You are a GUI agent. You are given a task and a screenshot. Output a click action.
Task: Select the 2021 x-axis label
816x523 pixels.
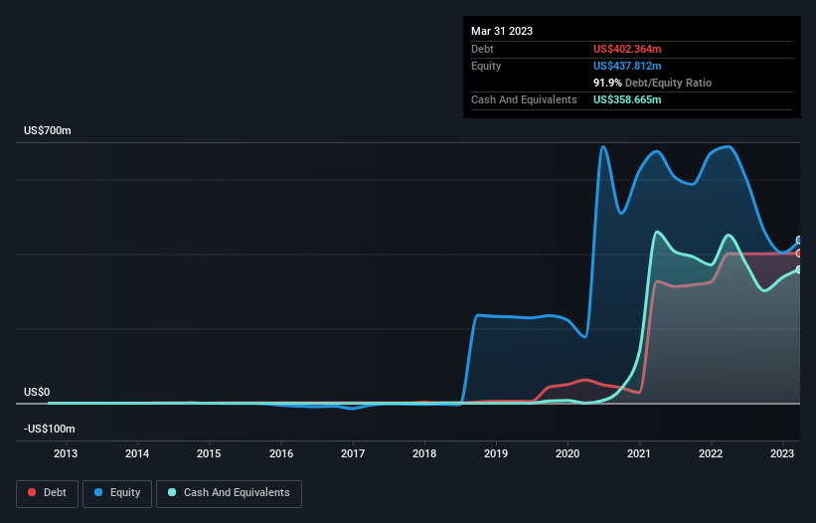point(639,453)
